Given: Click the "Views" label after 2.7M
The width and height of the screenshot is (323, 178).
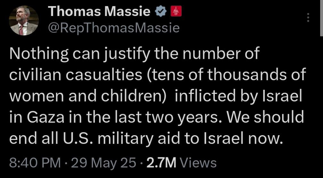Looking at the screenshot, I should (x=198, y=163).
